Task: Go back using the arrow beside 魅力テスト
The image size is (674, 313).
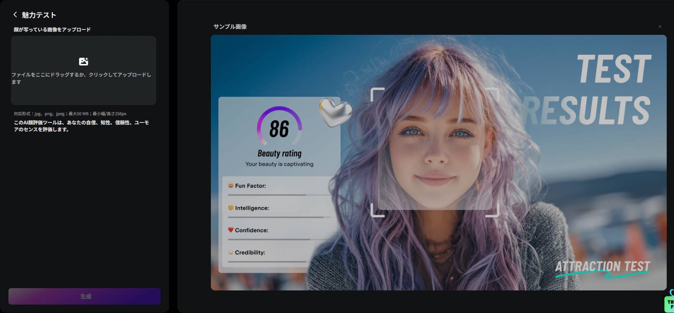Action: coord(15,15)
